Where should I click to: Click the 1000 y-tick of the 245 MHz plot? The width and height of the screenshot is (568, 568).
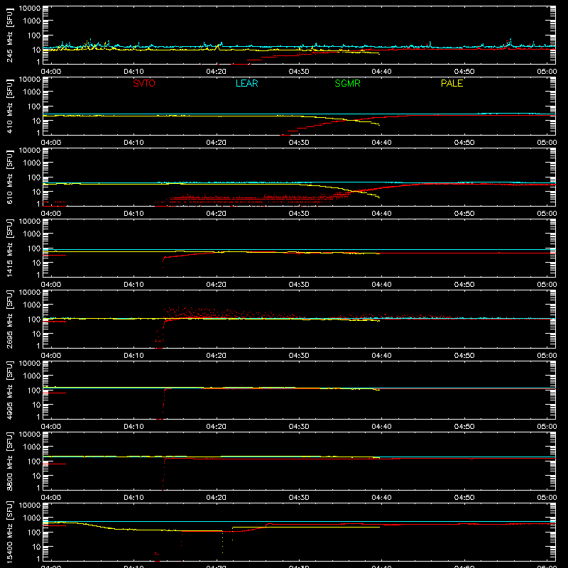pos(32,21)
